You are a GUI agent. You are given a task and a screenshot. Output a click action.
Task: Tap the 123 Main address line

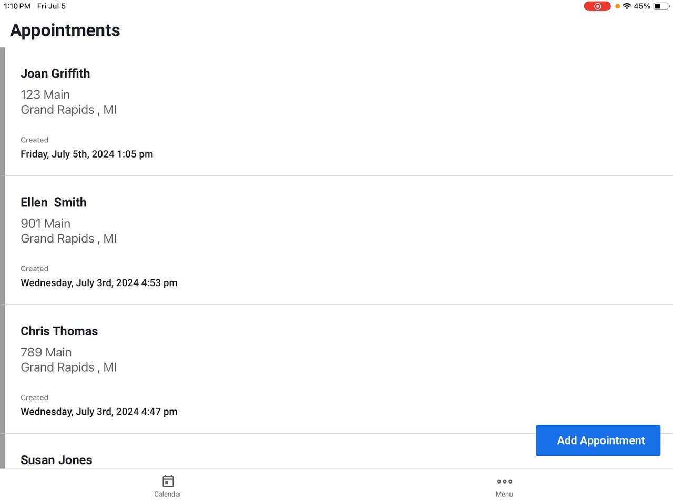pos(45,95)
